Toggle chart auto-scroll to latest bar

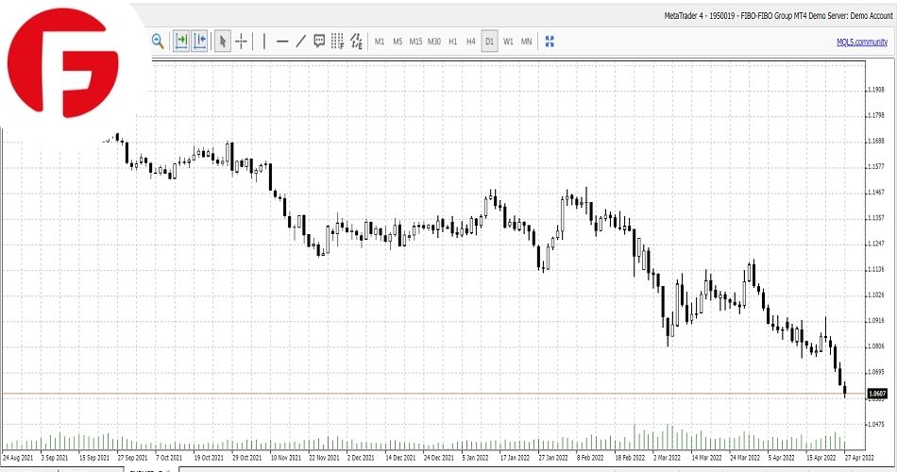tap(180, 41)
